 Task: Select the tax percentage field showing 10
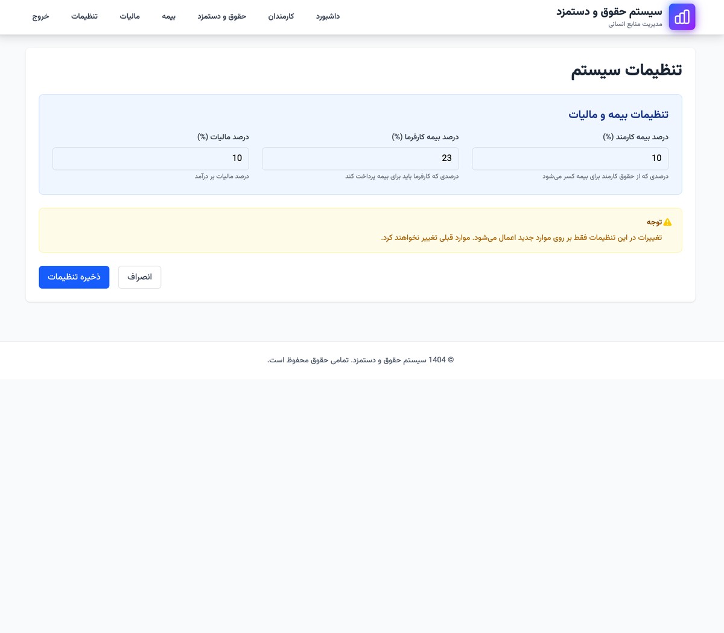tap(150, 158)
